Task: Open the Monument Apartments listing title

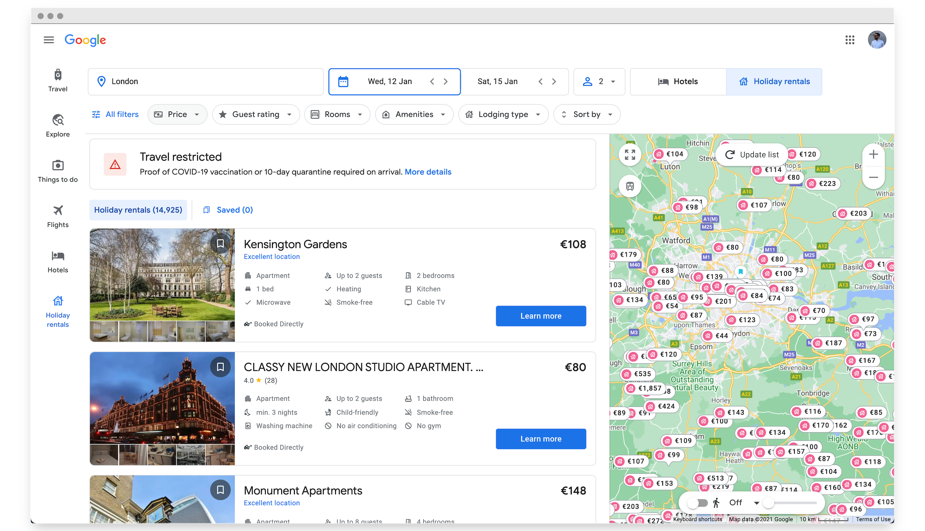Action: click(303, 491)
